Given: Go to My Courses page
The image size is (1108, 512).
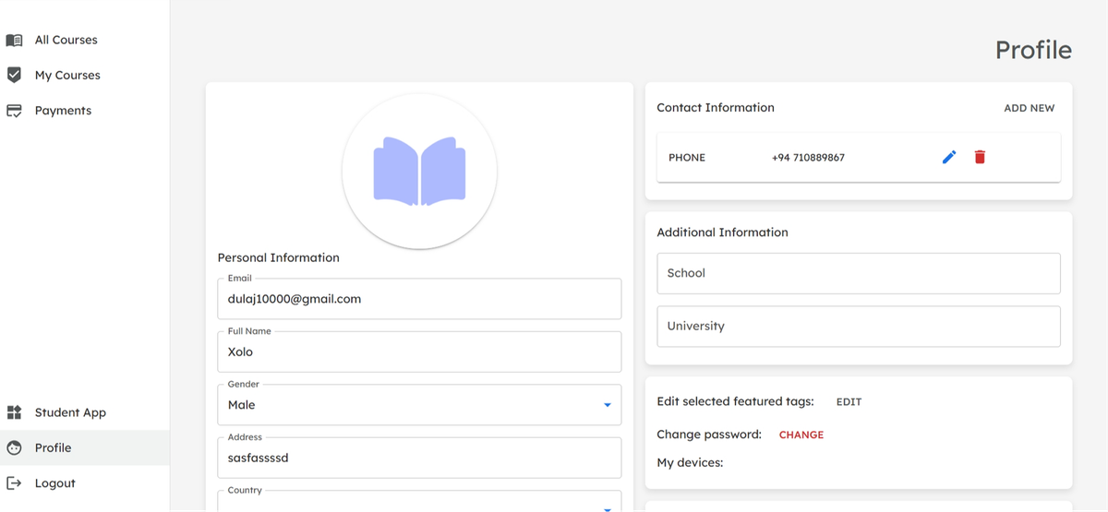Looking at the screenshot, I should click(x=85, y=76).
